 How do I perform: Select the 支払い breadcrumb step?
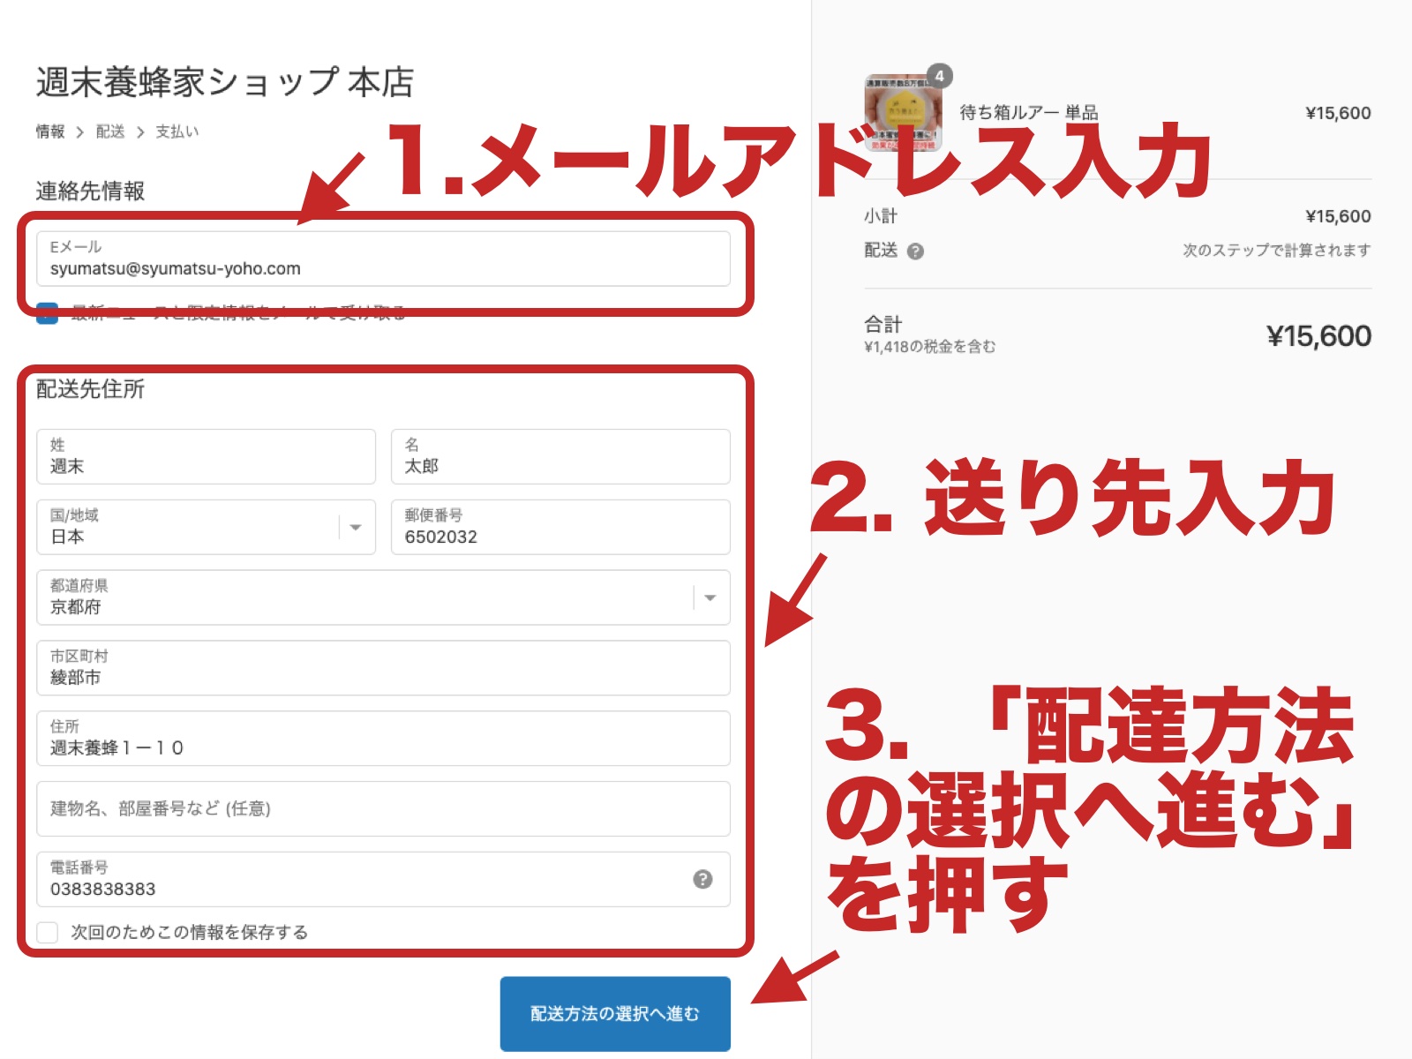176,131
